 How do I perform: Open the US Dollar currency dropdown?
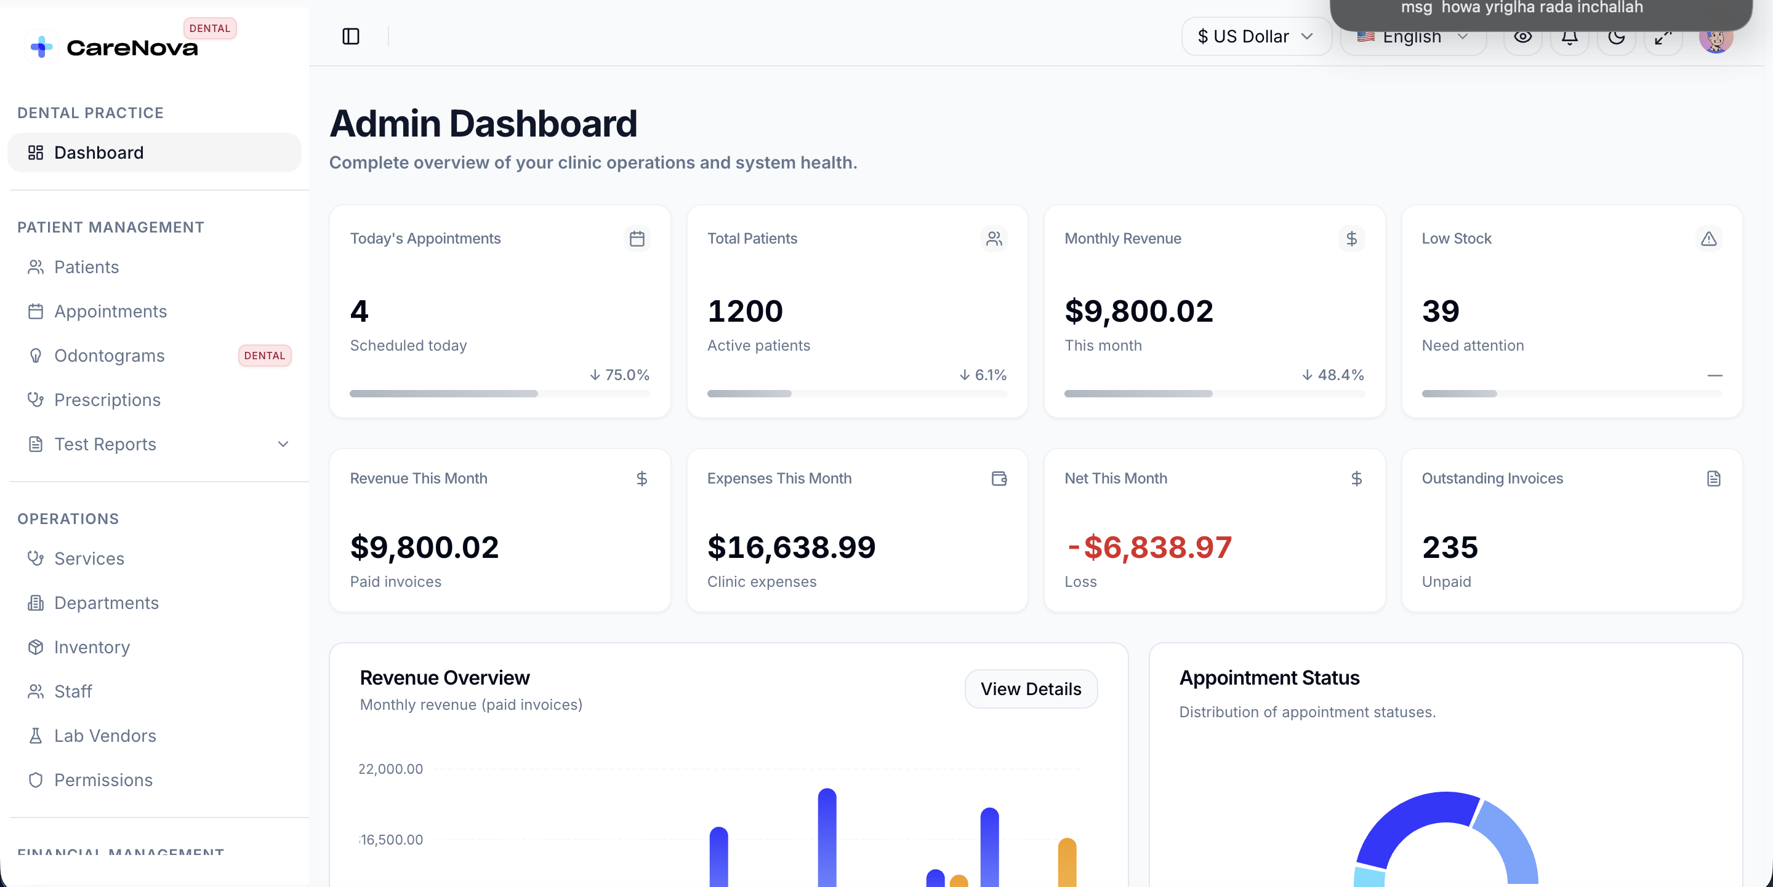coord(1255,36)
